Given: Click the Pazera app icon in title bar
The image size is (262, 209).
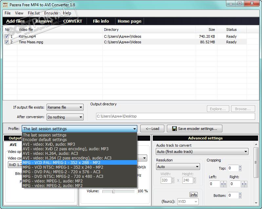Looking at the screenshot, I should [5, 5].
